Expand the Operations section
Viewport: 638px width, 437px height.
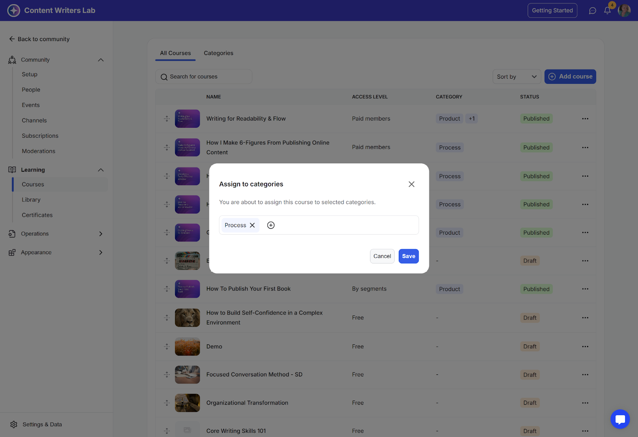pos(100,234)
